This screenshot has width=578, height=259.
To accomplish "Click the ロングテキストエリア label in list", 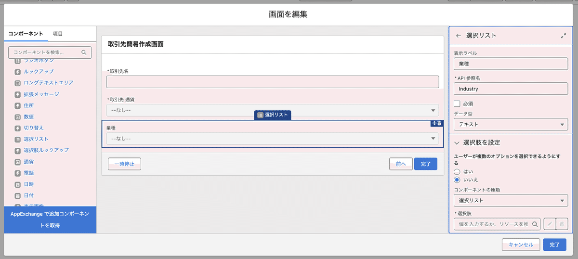I will coord(49,83).
